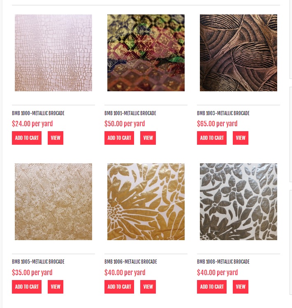View the BMB 1008 Metallic Brocade product

[241, 287]
